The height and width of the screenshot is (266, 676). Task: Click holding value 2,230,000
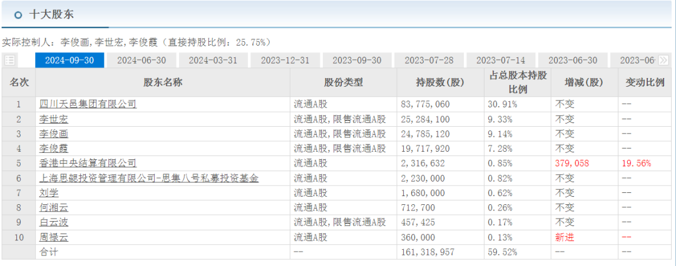click(x=422, y=178)
